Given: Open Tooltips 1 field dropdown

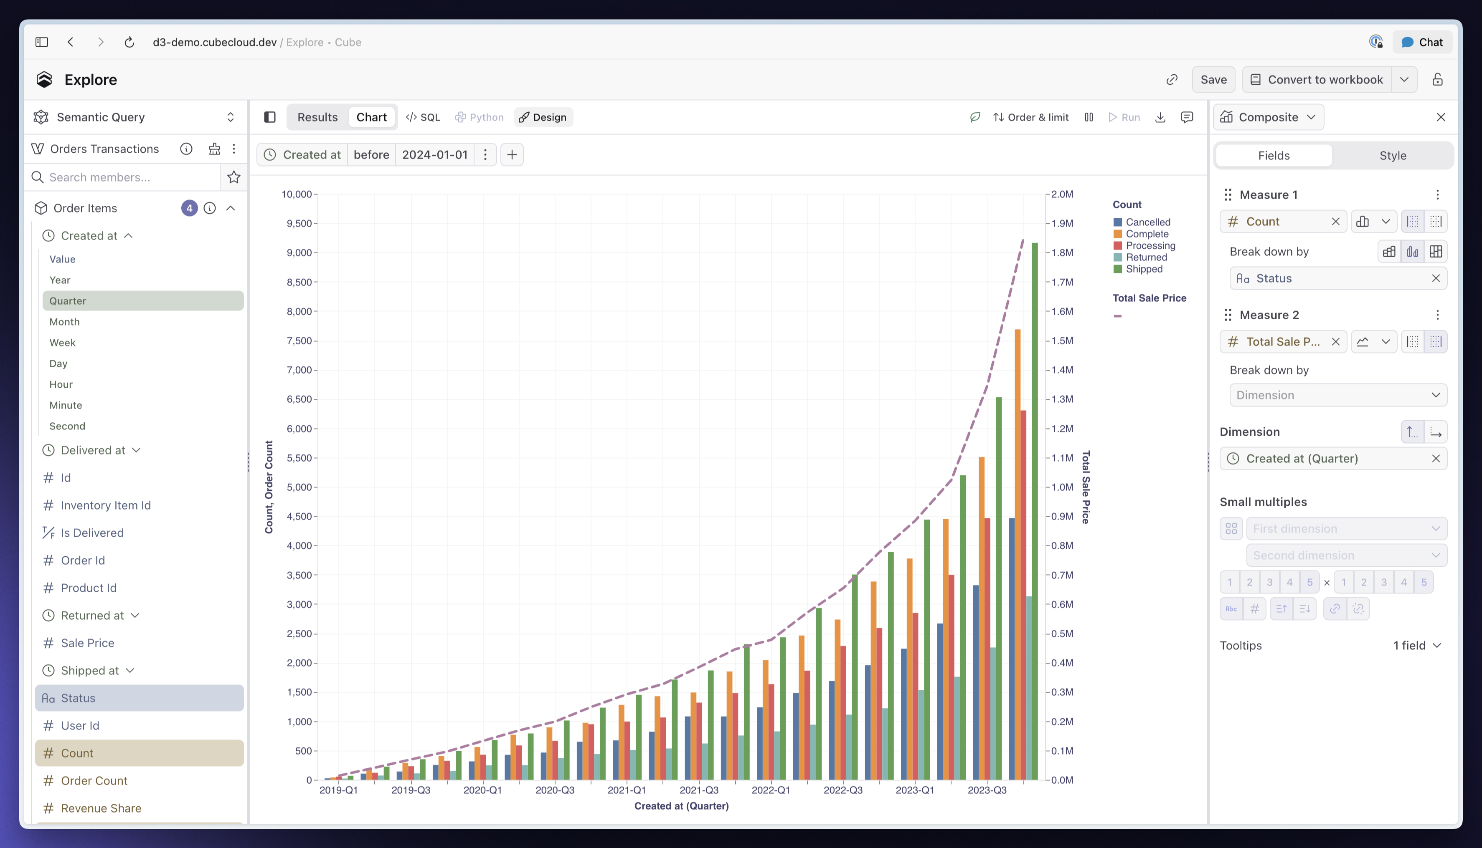Looking at the screenshot, I should click(x=1417, y=646).
